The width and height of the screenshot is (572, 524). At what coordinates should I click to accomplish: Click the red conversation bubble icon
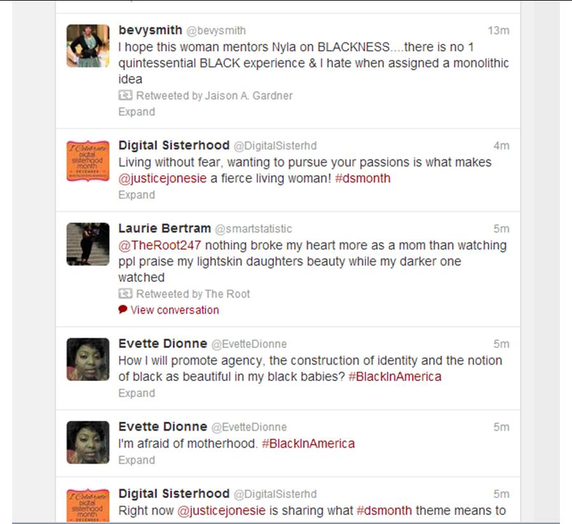click(x=123, y=309)
